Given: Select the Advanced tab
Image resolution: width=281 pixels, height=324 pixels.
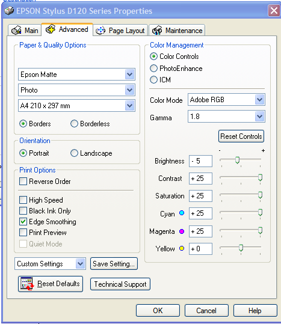Looking at the screenshot, I should 67,29.
